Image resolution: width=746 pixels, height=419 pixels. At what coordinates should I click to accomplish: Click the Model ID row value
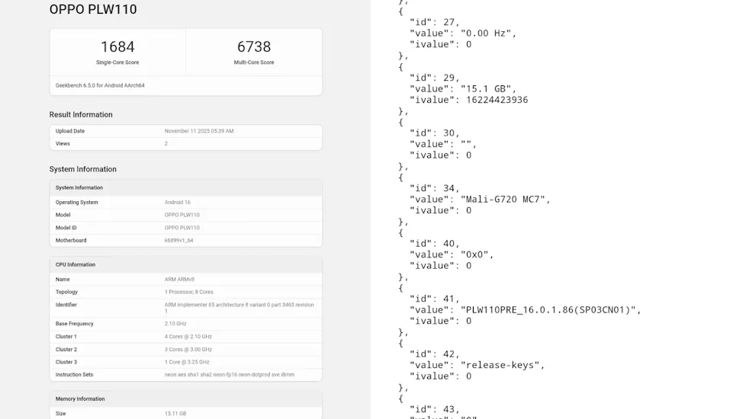182,228
